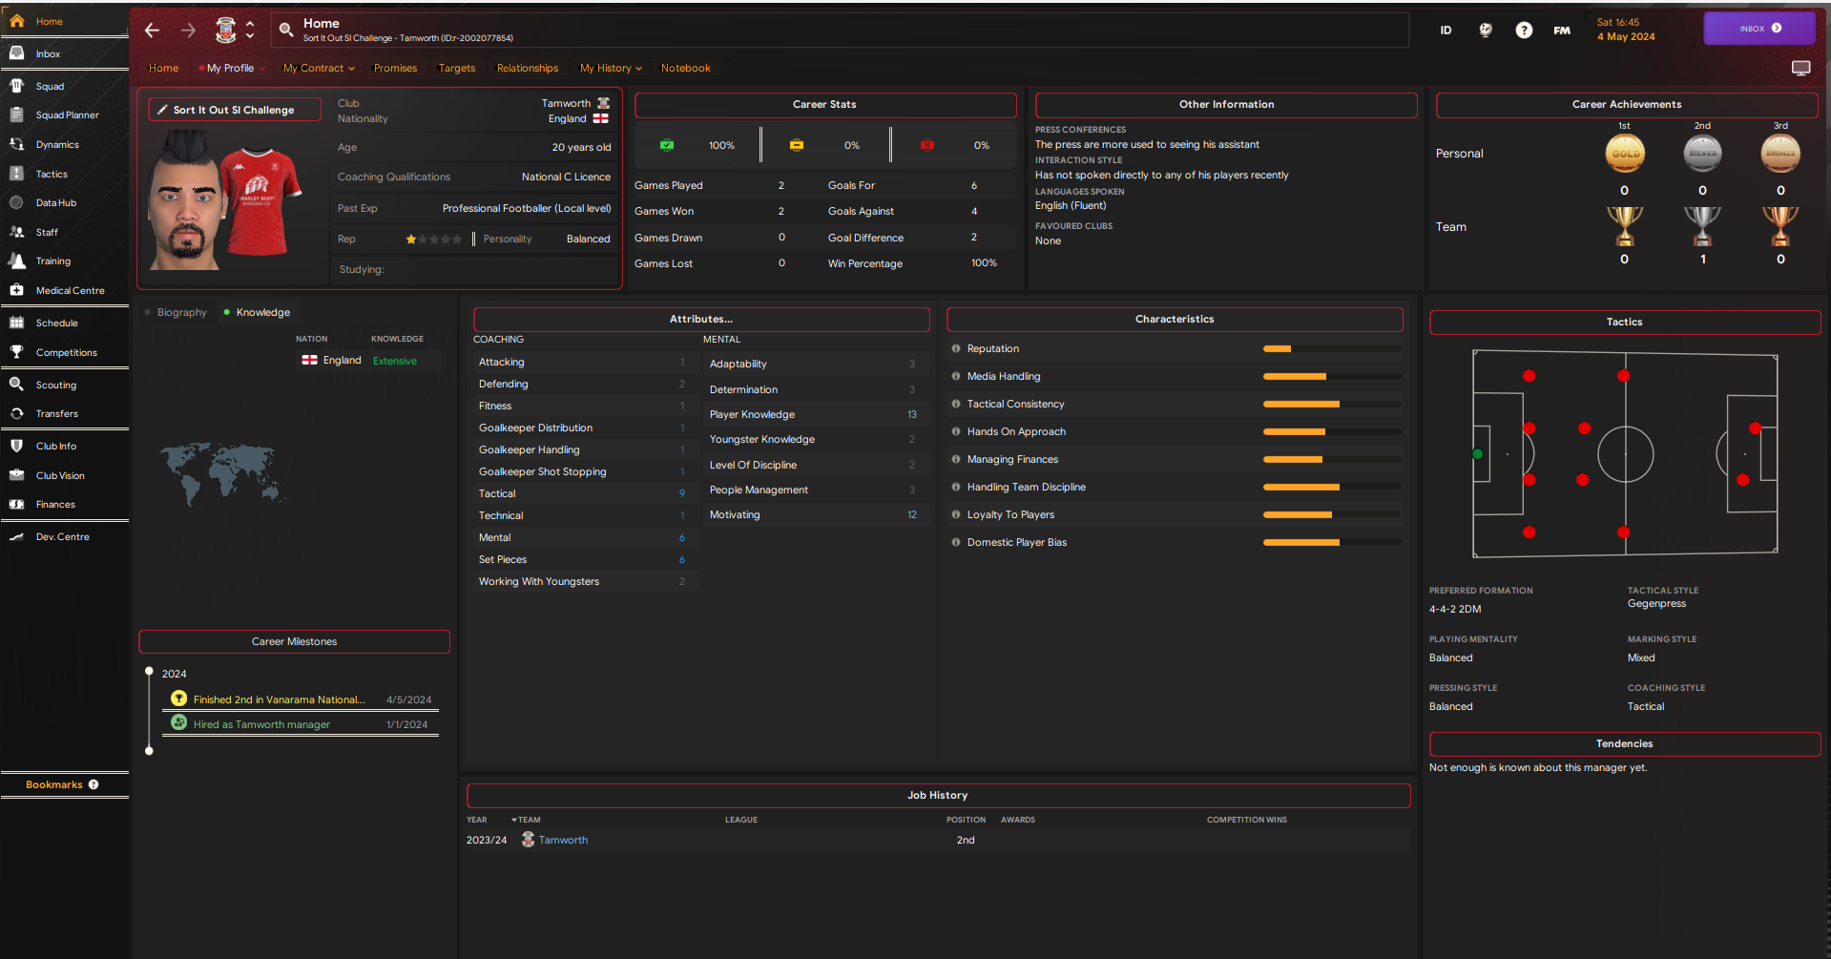Open Hired as Tamworth manager milestone
The image size is (1831, 959).
click(261, 724)
